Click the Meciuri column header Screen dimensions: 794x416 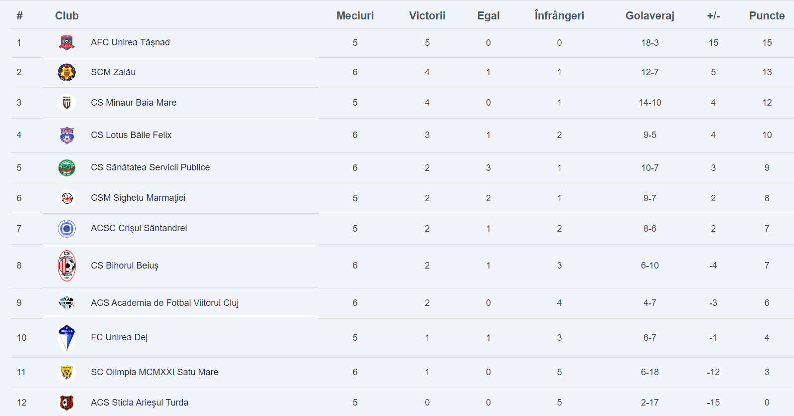355,15
